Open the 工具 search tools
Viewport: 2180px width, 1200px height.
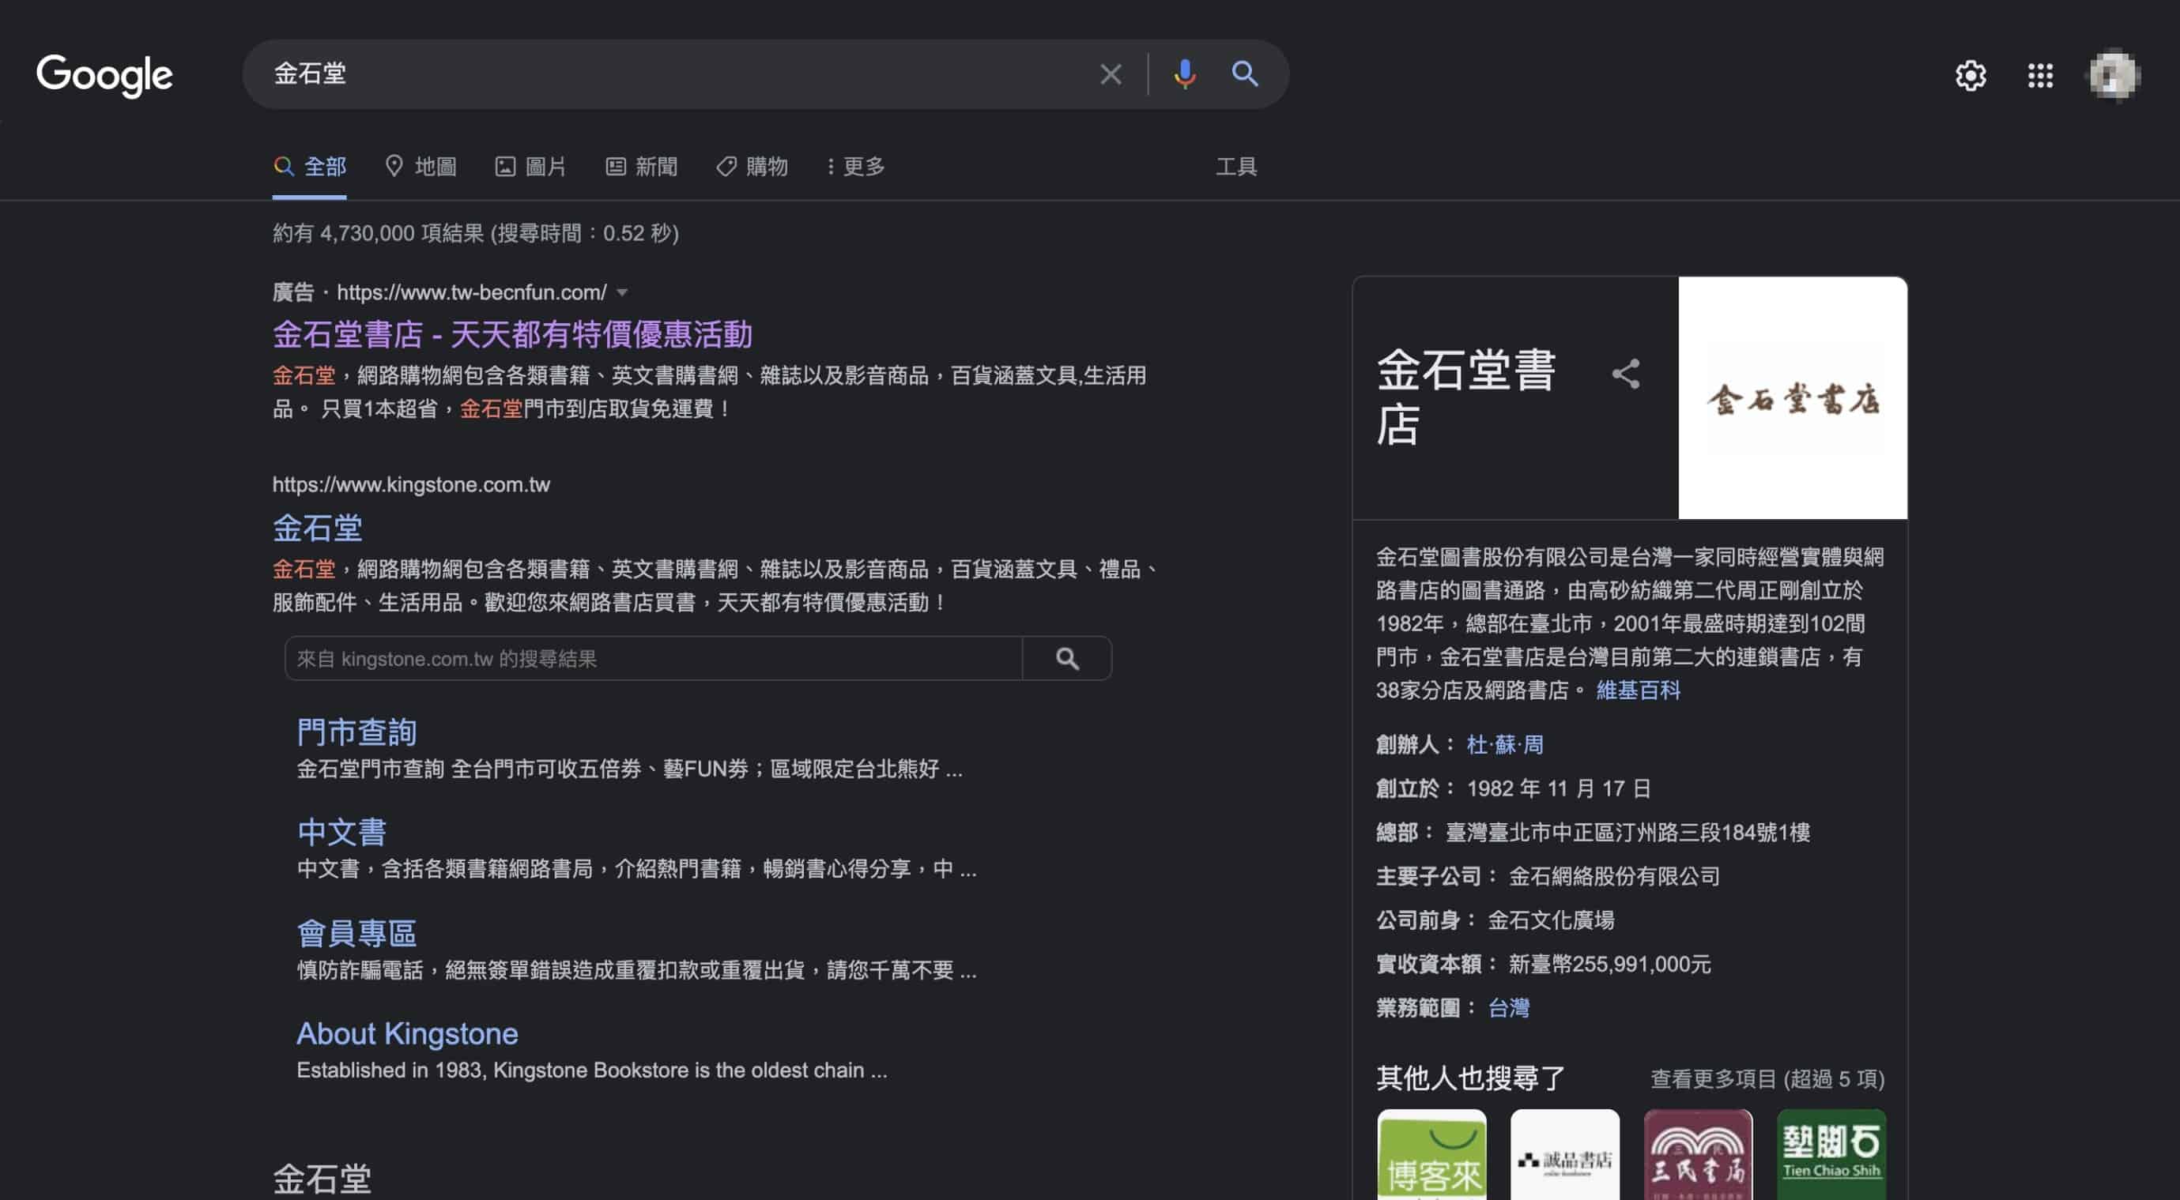point(1236,167)
